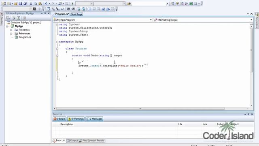
Task: Sort Error List by Line column
Action: [x=205, y=124]
